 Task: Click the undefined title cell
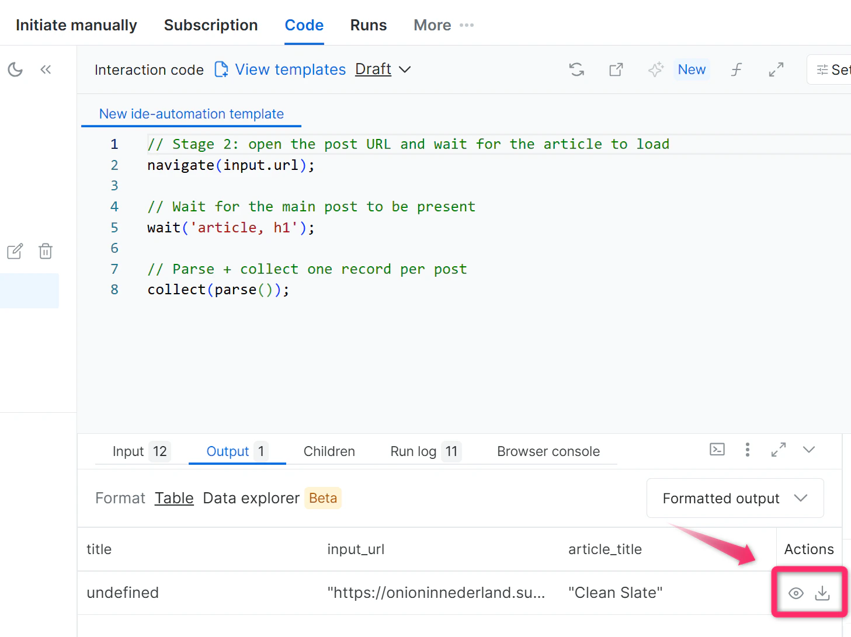pos(123,593)
